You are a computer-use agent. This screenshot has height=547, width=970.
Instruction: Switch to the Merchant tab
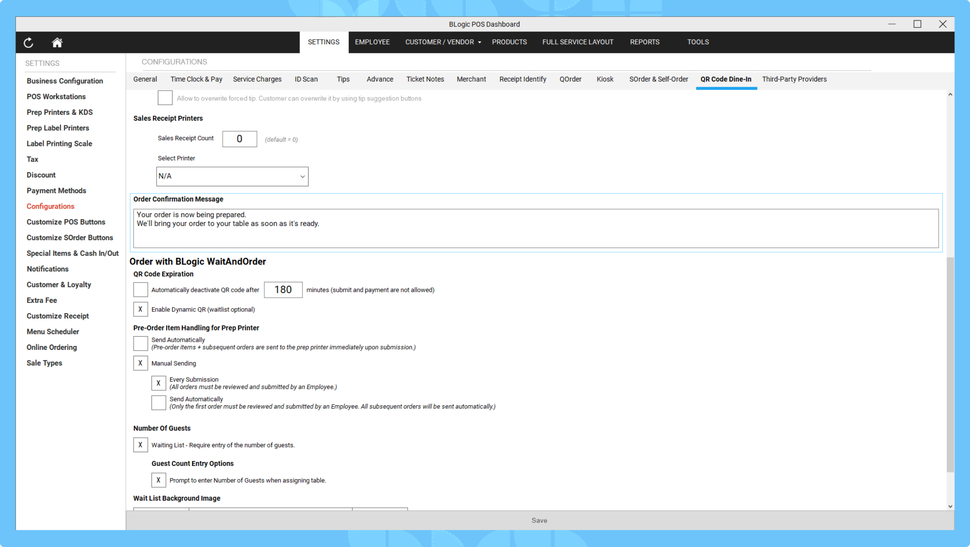pyautogui.click(x=471, y=79)
